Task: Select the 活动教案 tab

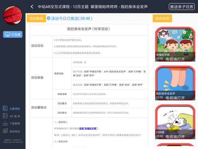Action: [36, 18]
